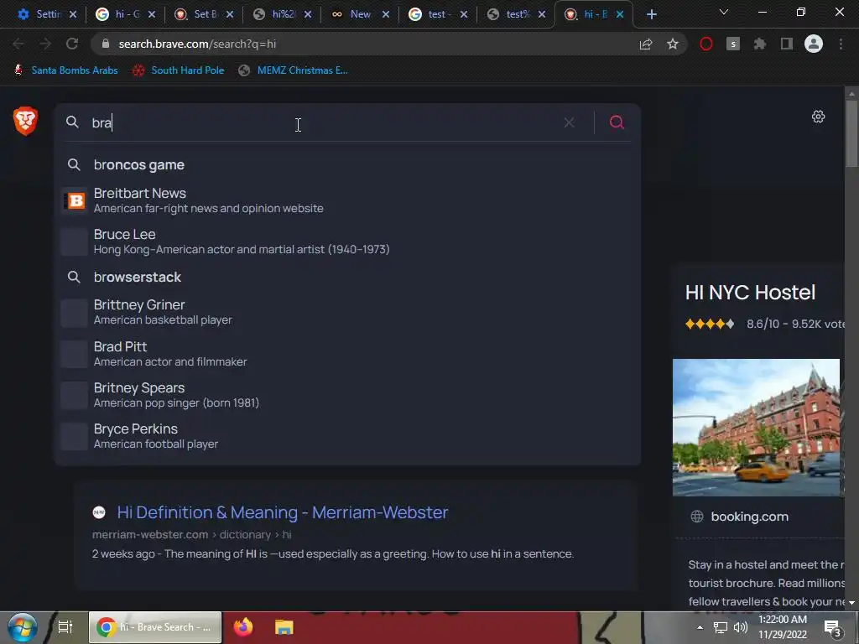Click the pink search submit icon

(x=617, y=122)
